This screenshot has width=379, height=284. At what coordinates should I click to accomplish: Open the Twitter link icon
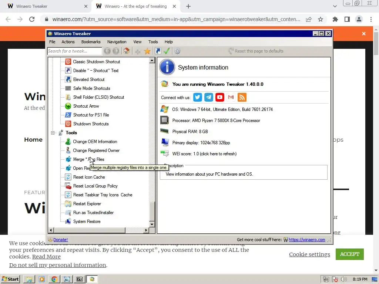click(x=198, y=97)
